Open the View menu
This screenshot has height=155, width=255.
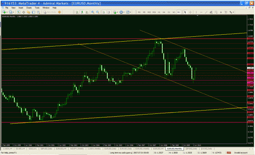pyautogui.click(x=13, y=8)
